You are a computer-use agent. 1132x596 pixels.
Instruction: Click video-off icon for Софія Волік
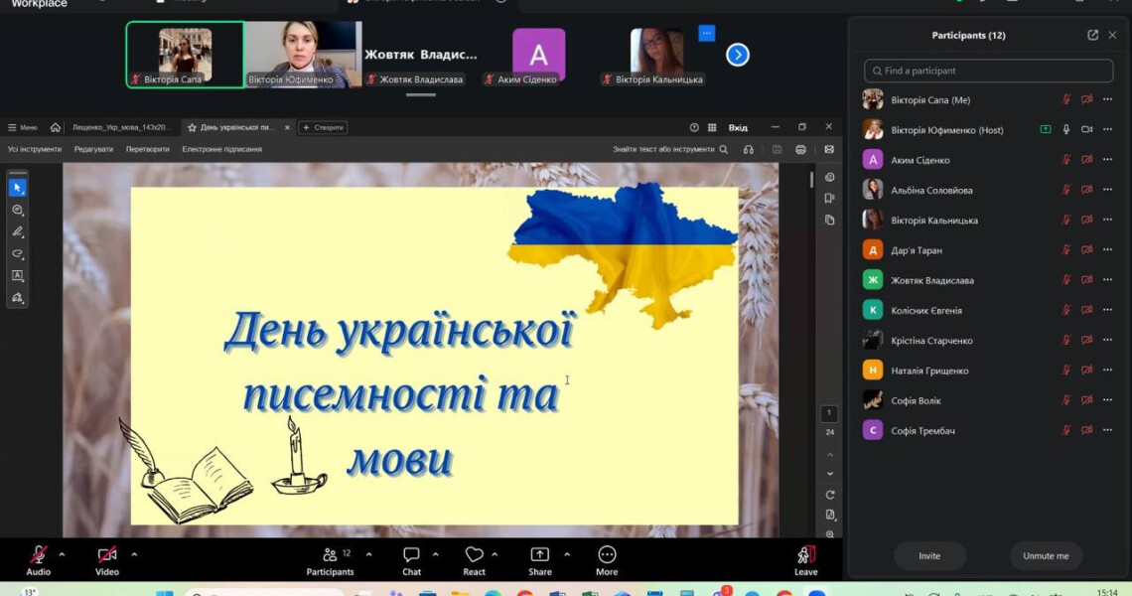pyautogui.click(x=1086, y=400)
